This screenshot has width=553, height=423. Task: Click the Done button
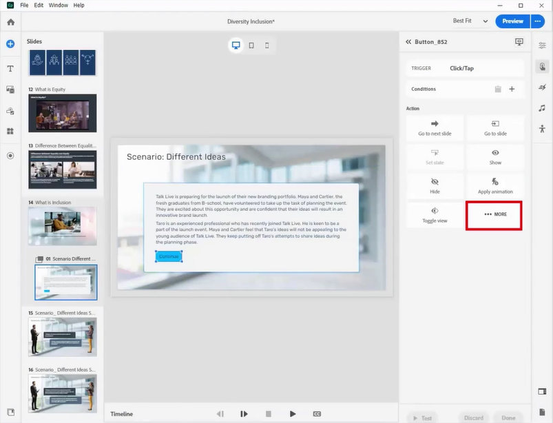coord(508,418)
